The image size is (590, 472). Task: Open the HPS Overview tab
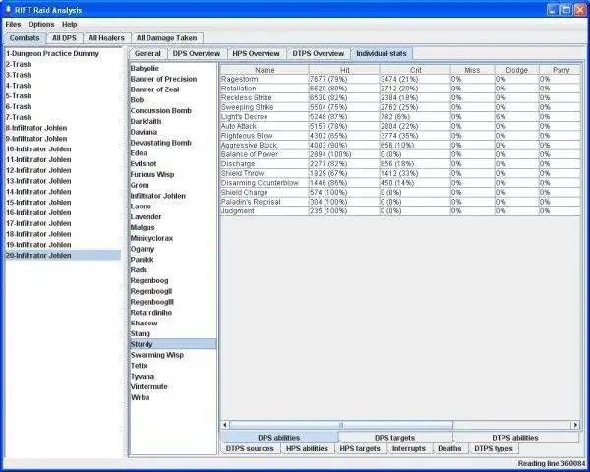point(257,54)
